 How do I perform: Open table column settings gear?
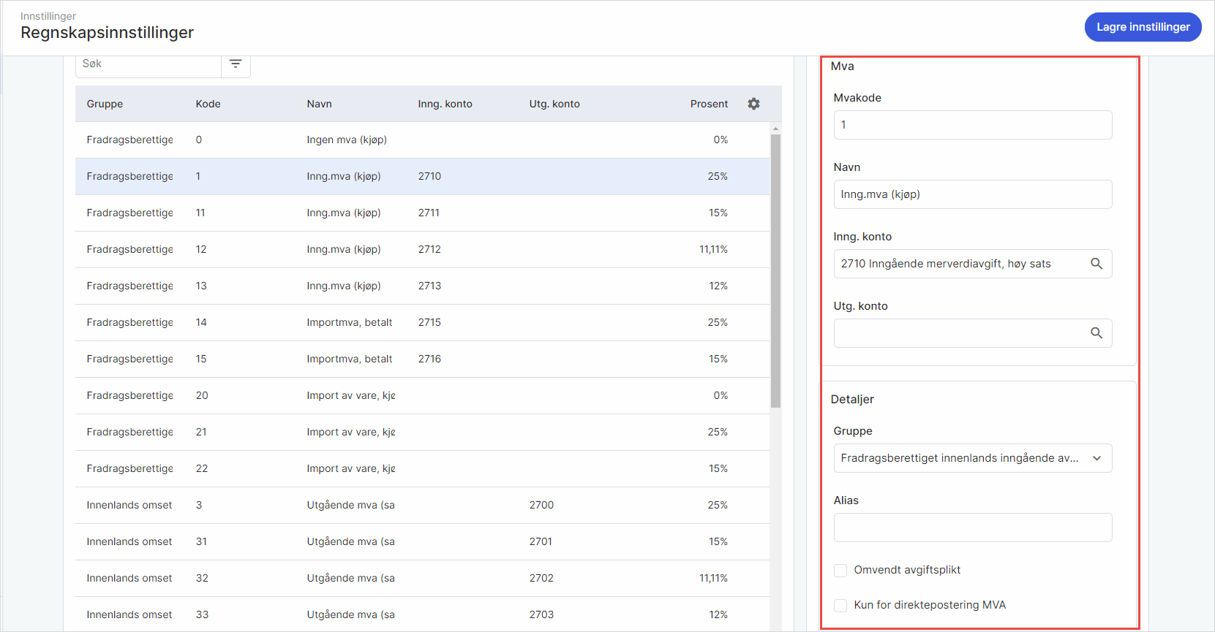pyautogui.click(x=753, y=104)
